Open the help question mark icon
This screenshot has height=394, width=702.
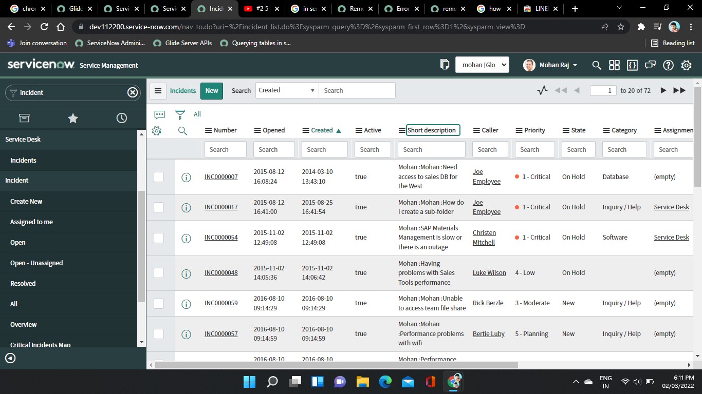(x=668, y=65)
